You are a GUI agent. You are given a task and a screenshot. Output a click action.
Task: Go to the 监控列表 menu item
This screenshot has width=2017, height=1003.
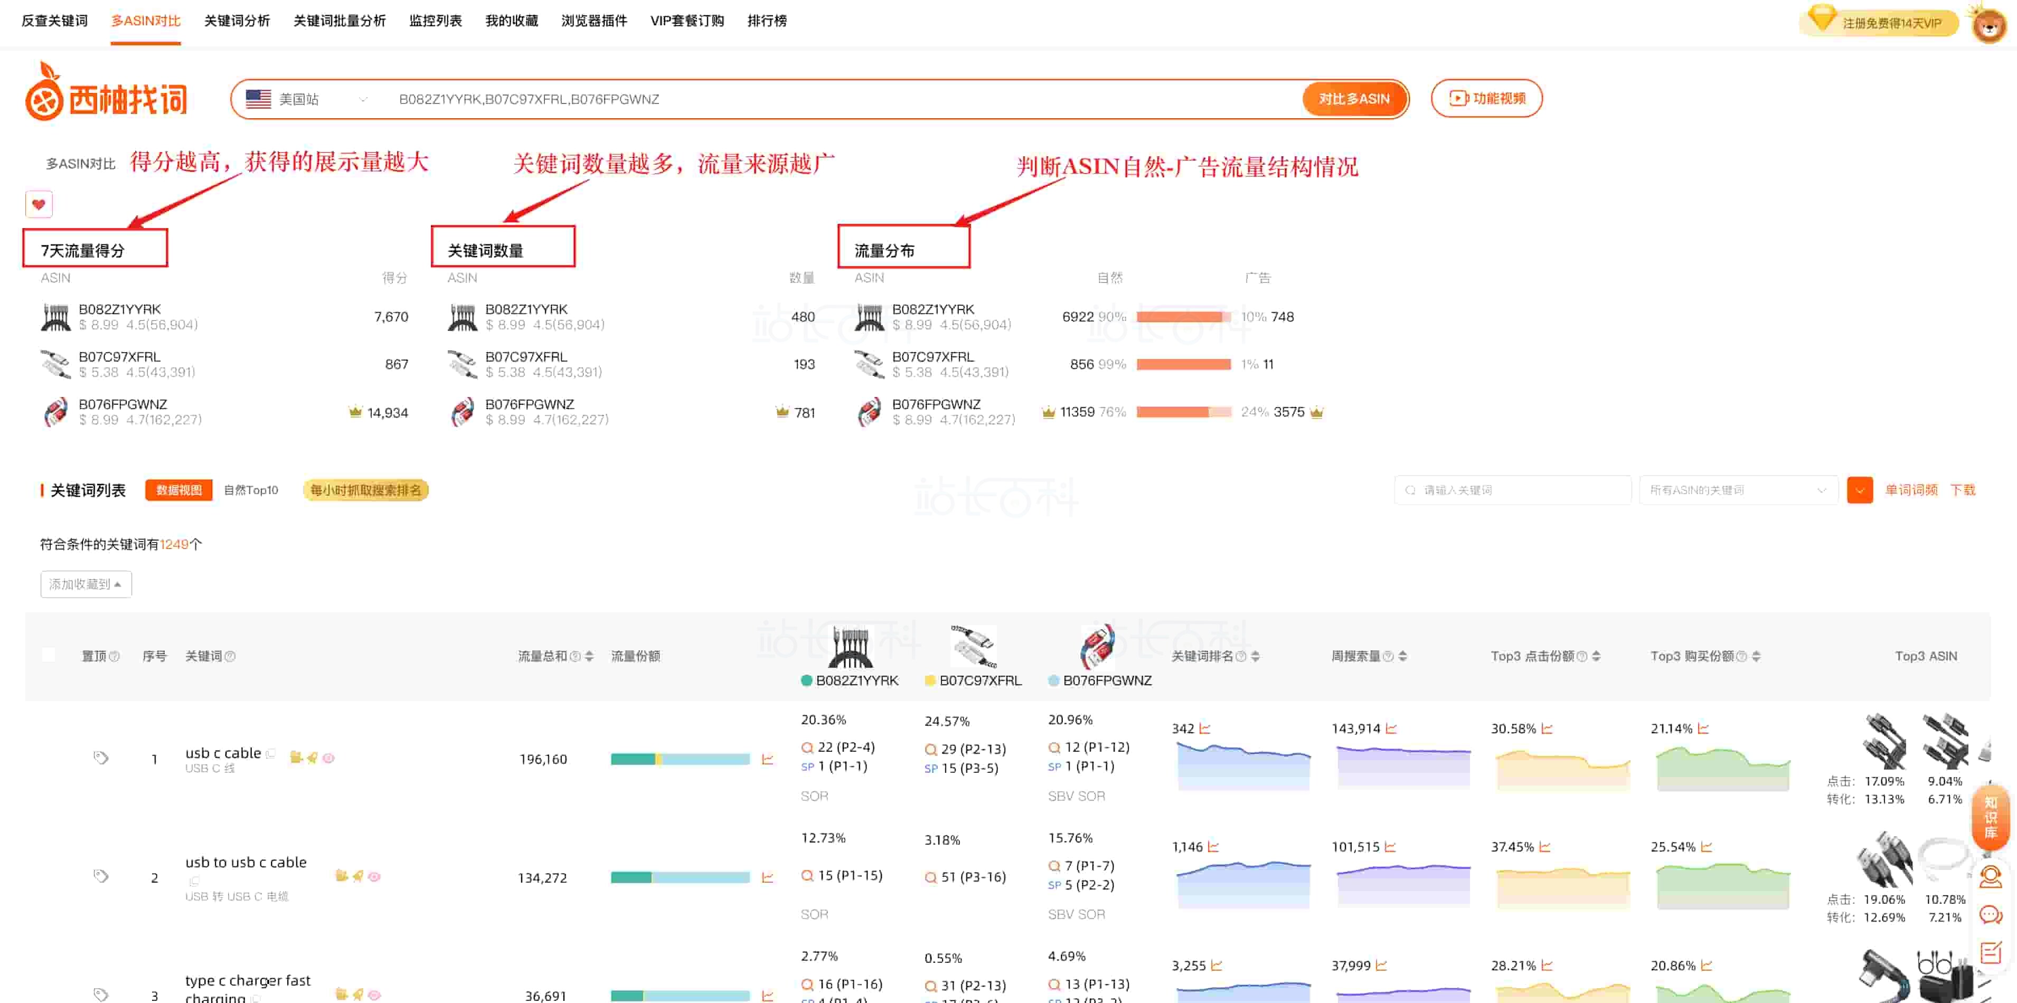pos(436,21)
